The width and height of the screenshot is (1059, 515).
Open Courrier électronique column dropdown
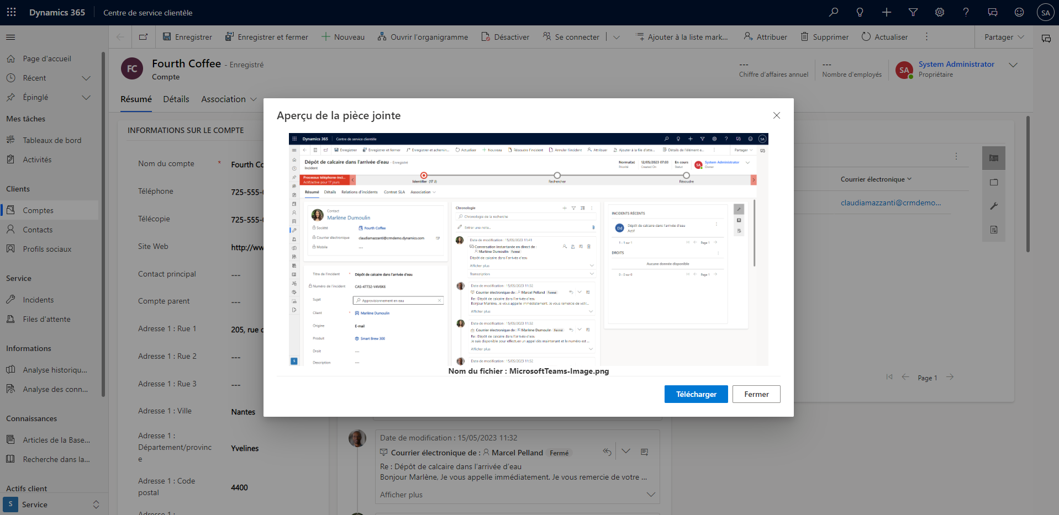click(x=876, y=179)
